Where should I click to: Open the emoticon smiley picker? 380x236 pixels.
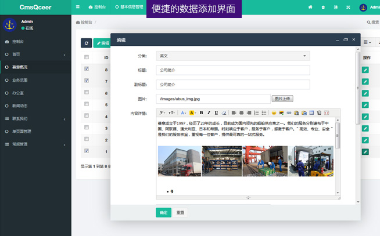pyautogui.click(x=274, y=112)
